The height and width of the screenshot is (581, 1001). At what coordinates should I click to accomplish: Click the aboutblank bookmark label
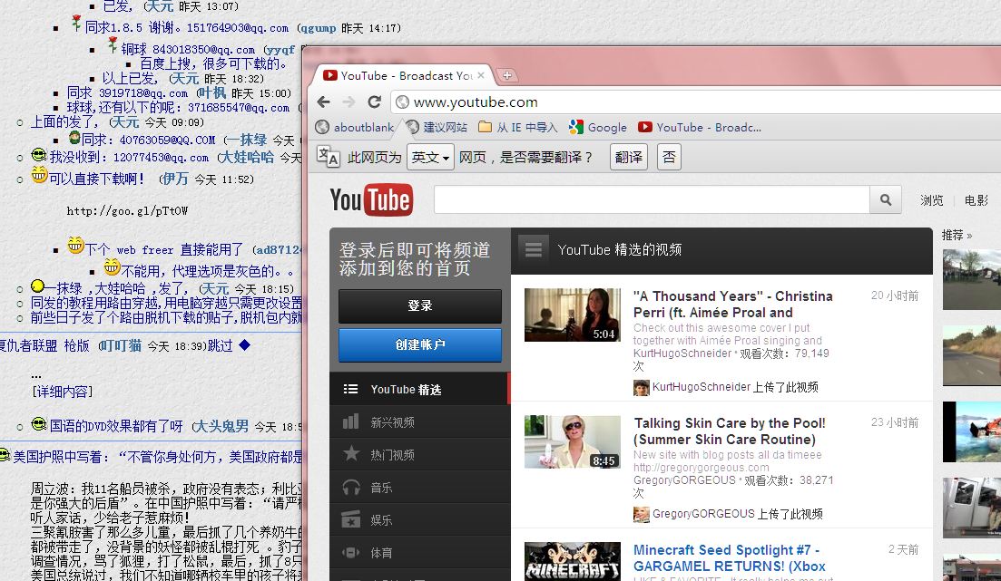(364, 128)
